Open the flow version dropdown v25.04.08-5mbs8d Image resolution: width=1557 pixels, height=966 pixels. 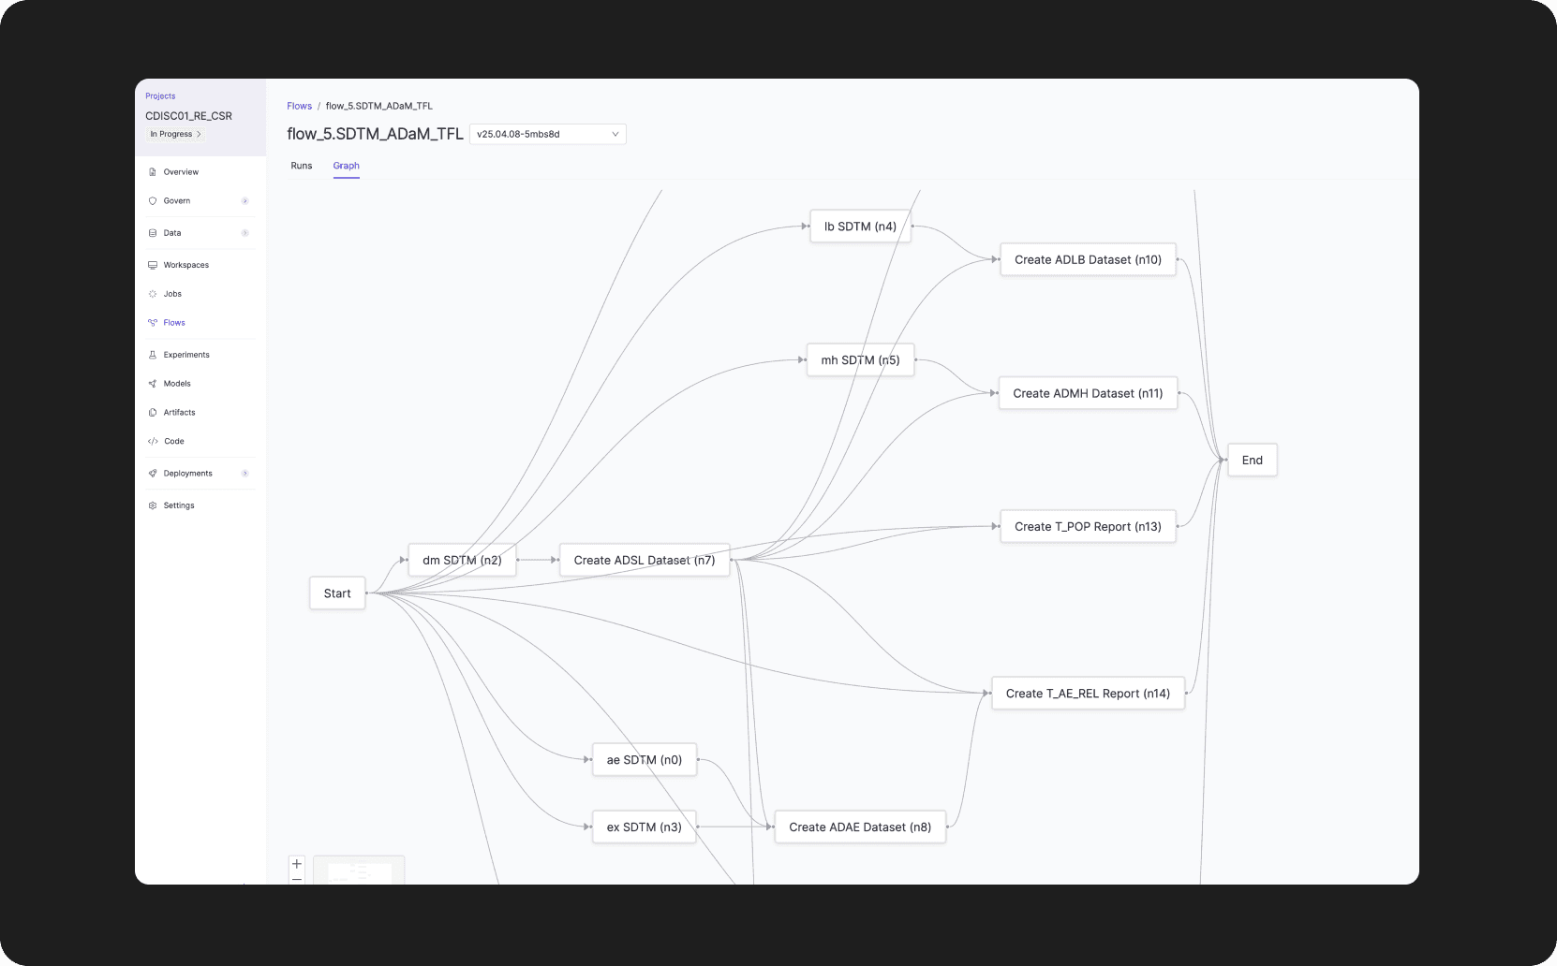coord(547,134)
